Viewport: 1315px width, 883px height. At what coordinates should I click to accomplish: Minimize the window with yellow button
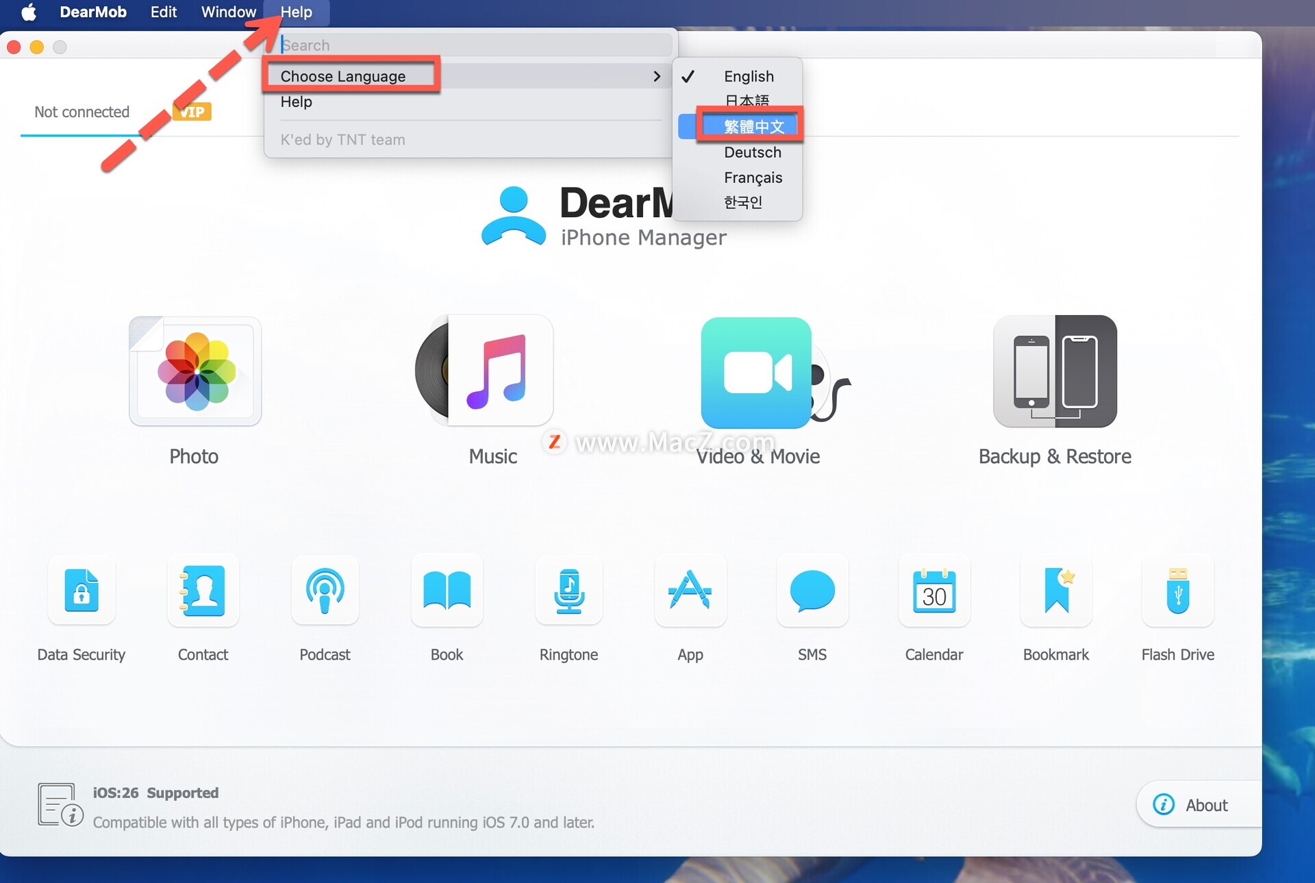pyautogui.click(x=37, y=47)
